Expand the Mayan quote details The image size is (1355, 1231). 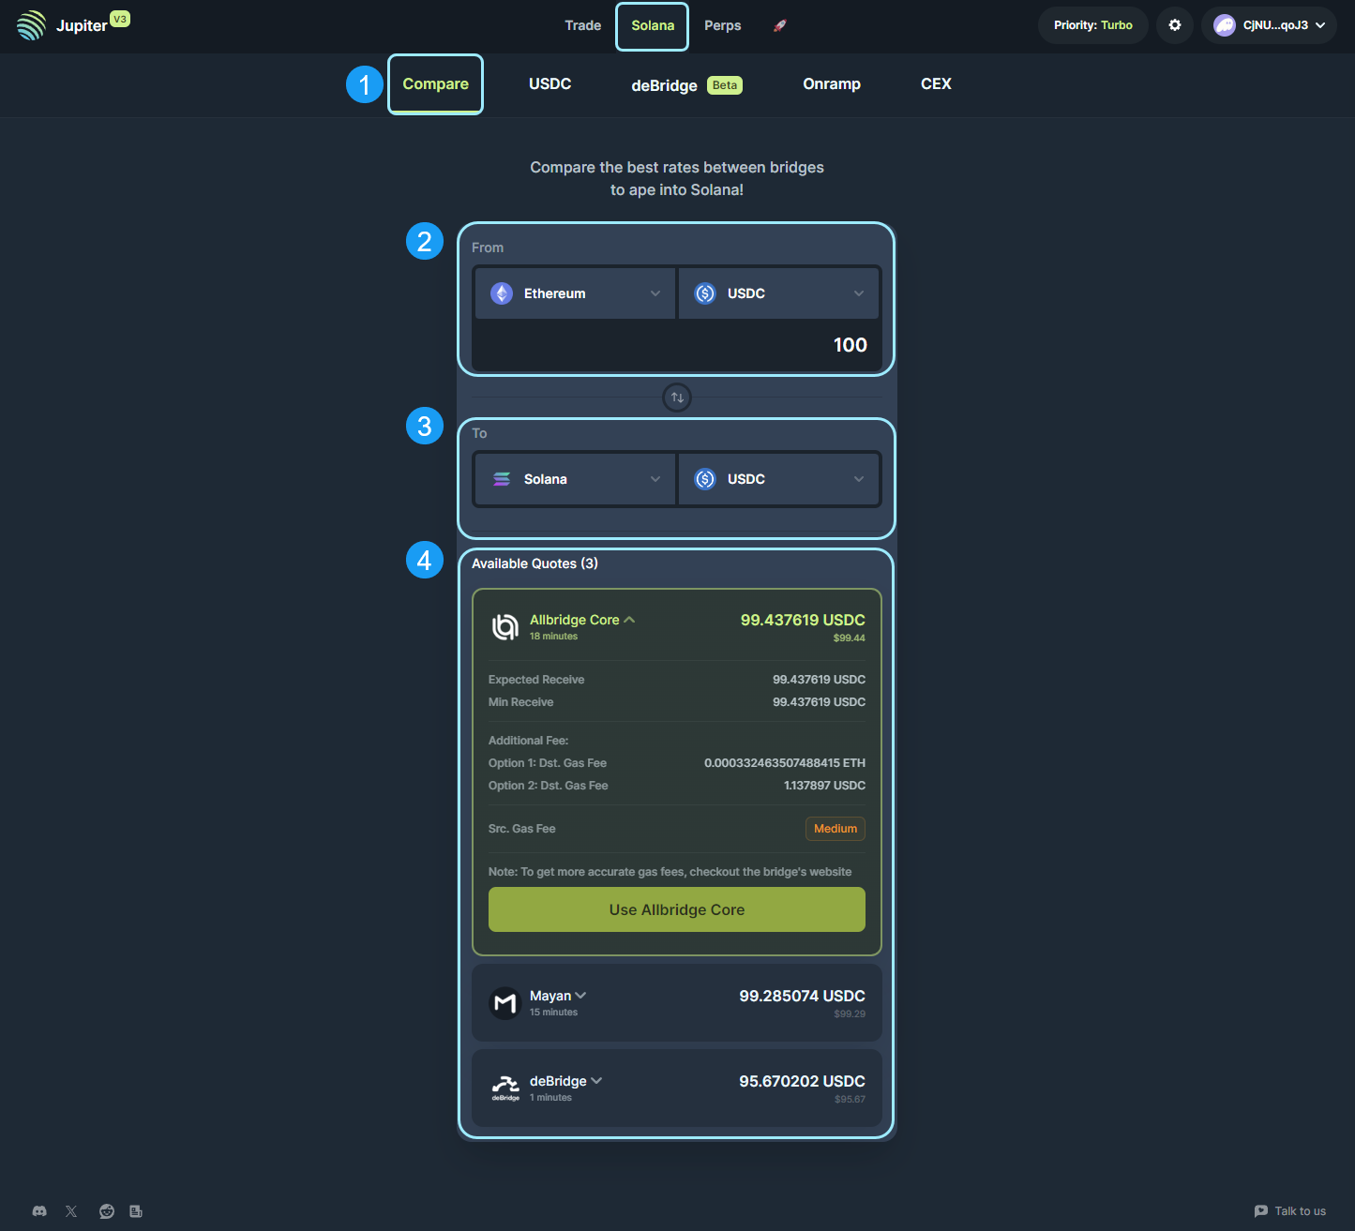tap(580, 996)
